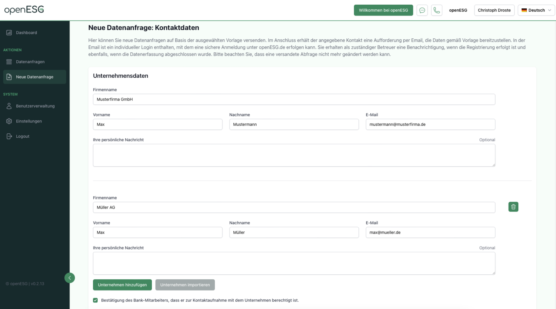This screenshot has width=556, height=309.
Task: Click the Firmenname field showing Musterfirma GmbH
Action: coord(294,99)
